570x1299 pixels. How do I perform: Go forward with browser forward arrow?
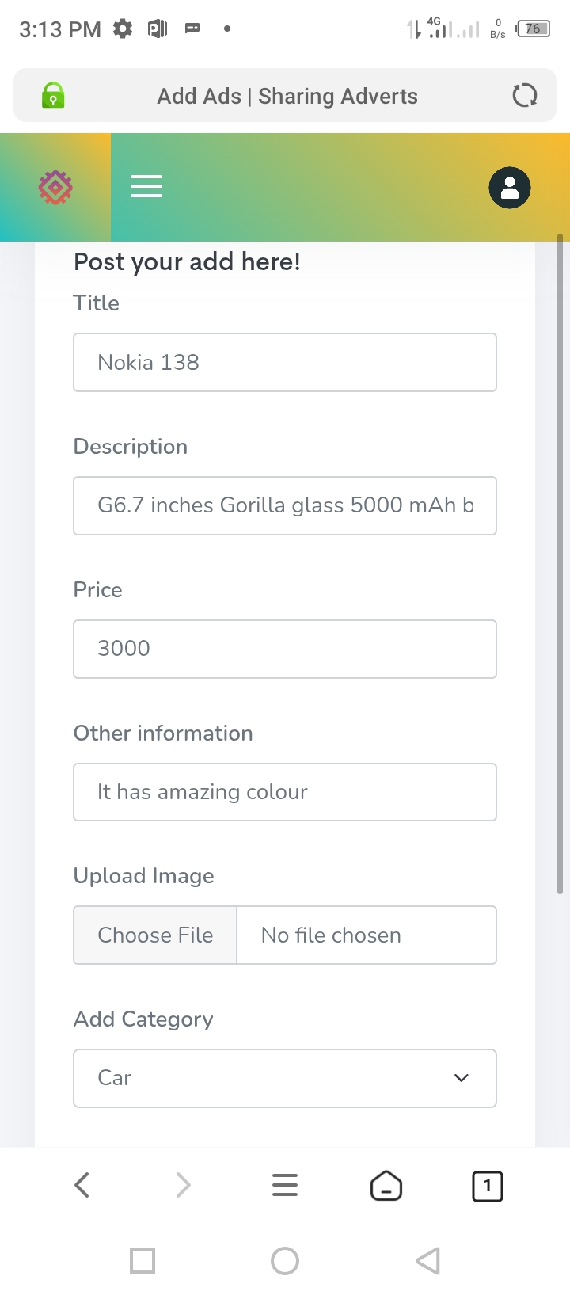pyautogui.click(x=183, y=1185)
